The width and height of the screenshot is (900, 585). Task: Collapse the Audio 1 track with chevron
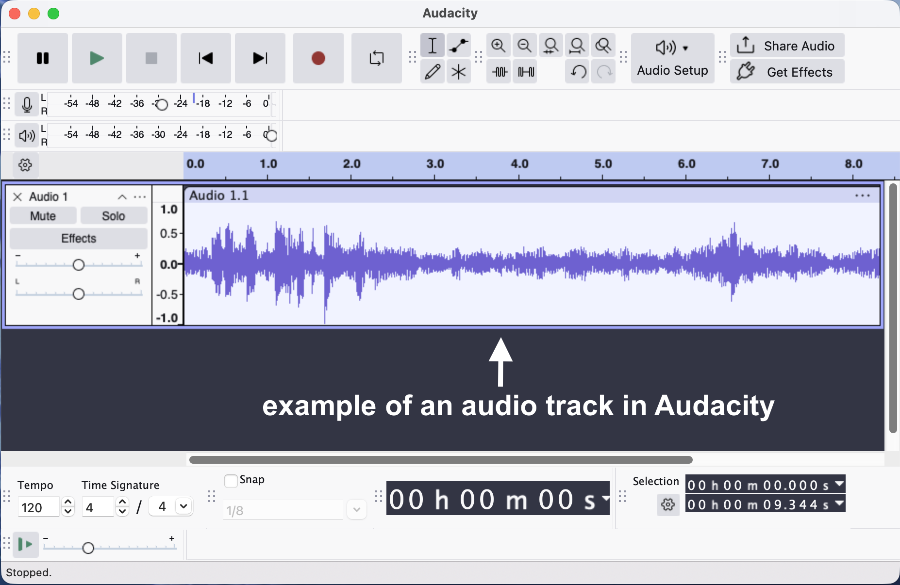[122, 196]
